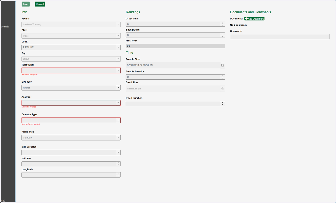This screenshot has width=336, height=203.
Task: Click the Save button
Action: 25,4
